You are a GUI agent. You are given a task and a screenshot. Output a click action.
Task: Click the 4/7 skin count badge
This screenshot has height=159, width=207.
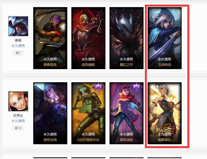18,53
